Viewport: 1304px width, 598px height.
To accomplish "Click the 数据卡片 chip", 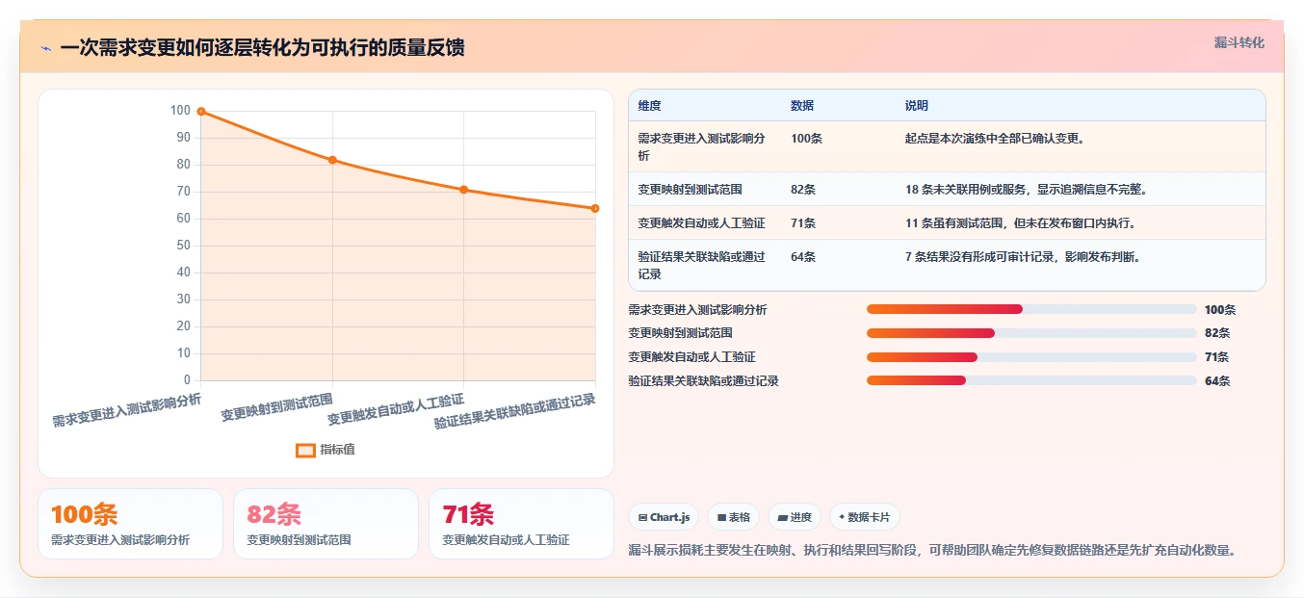I will (x=865, y=517).
